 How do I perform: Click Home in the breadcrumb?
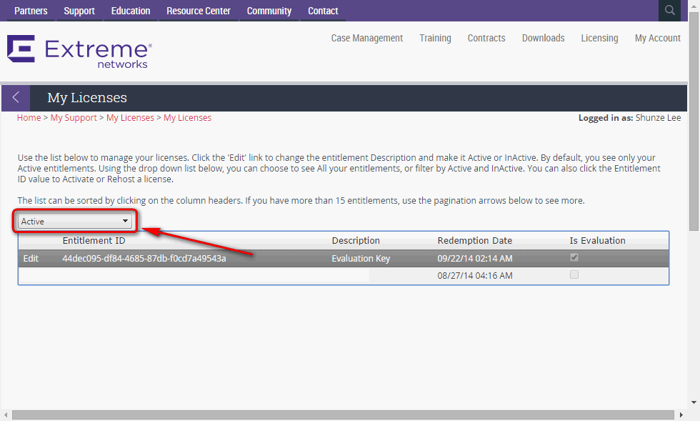click(x=29, y=118)
